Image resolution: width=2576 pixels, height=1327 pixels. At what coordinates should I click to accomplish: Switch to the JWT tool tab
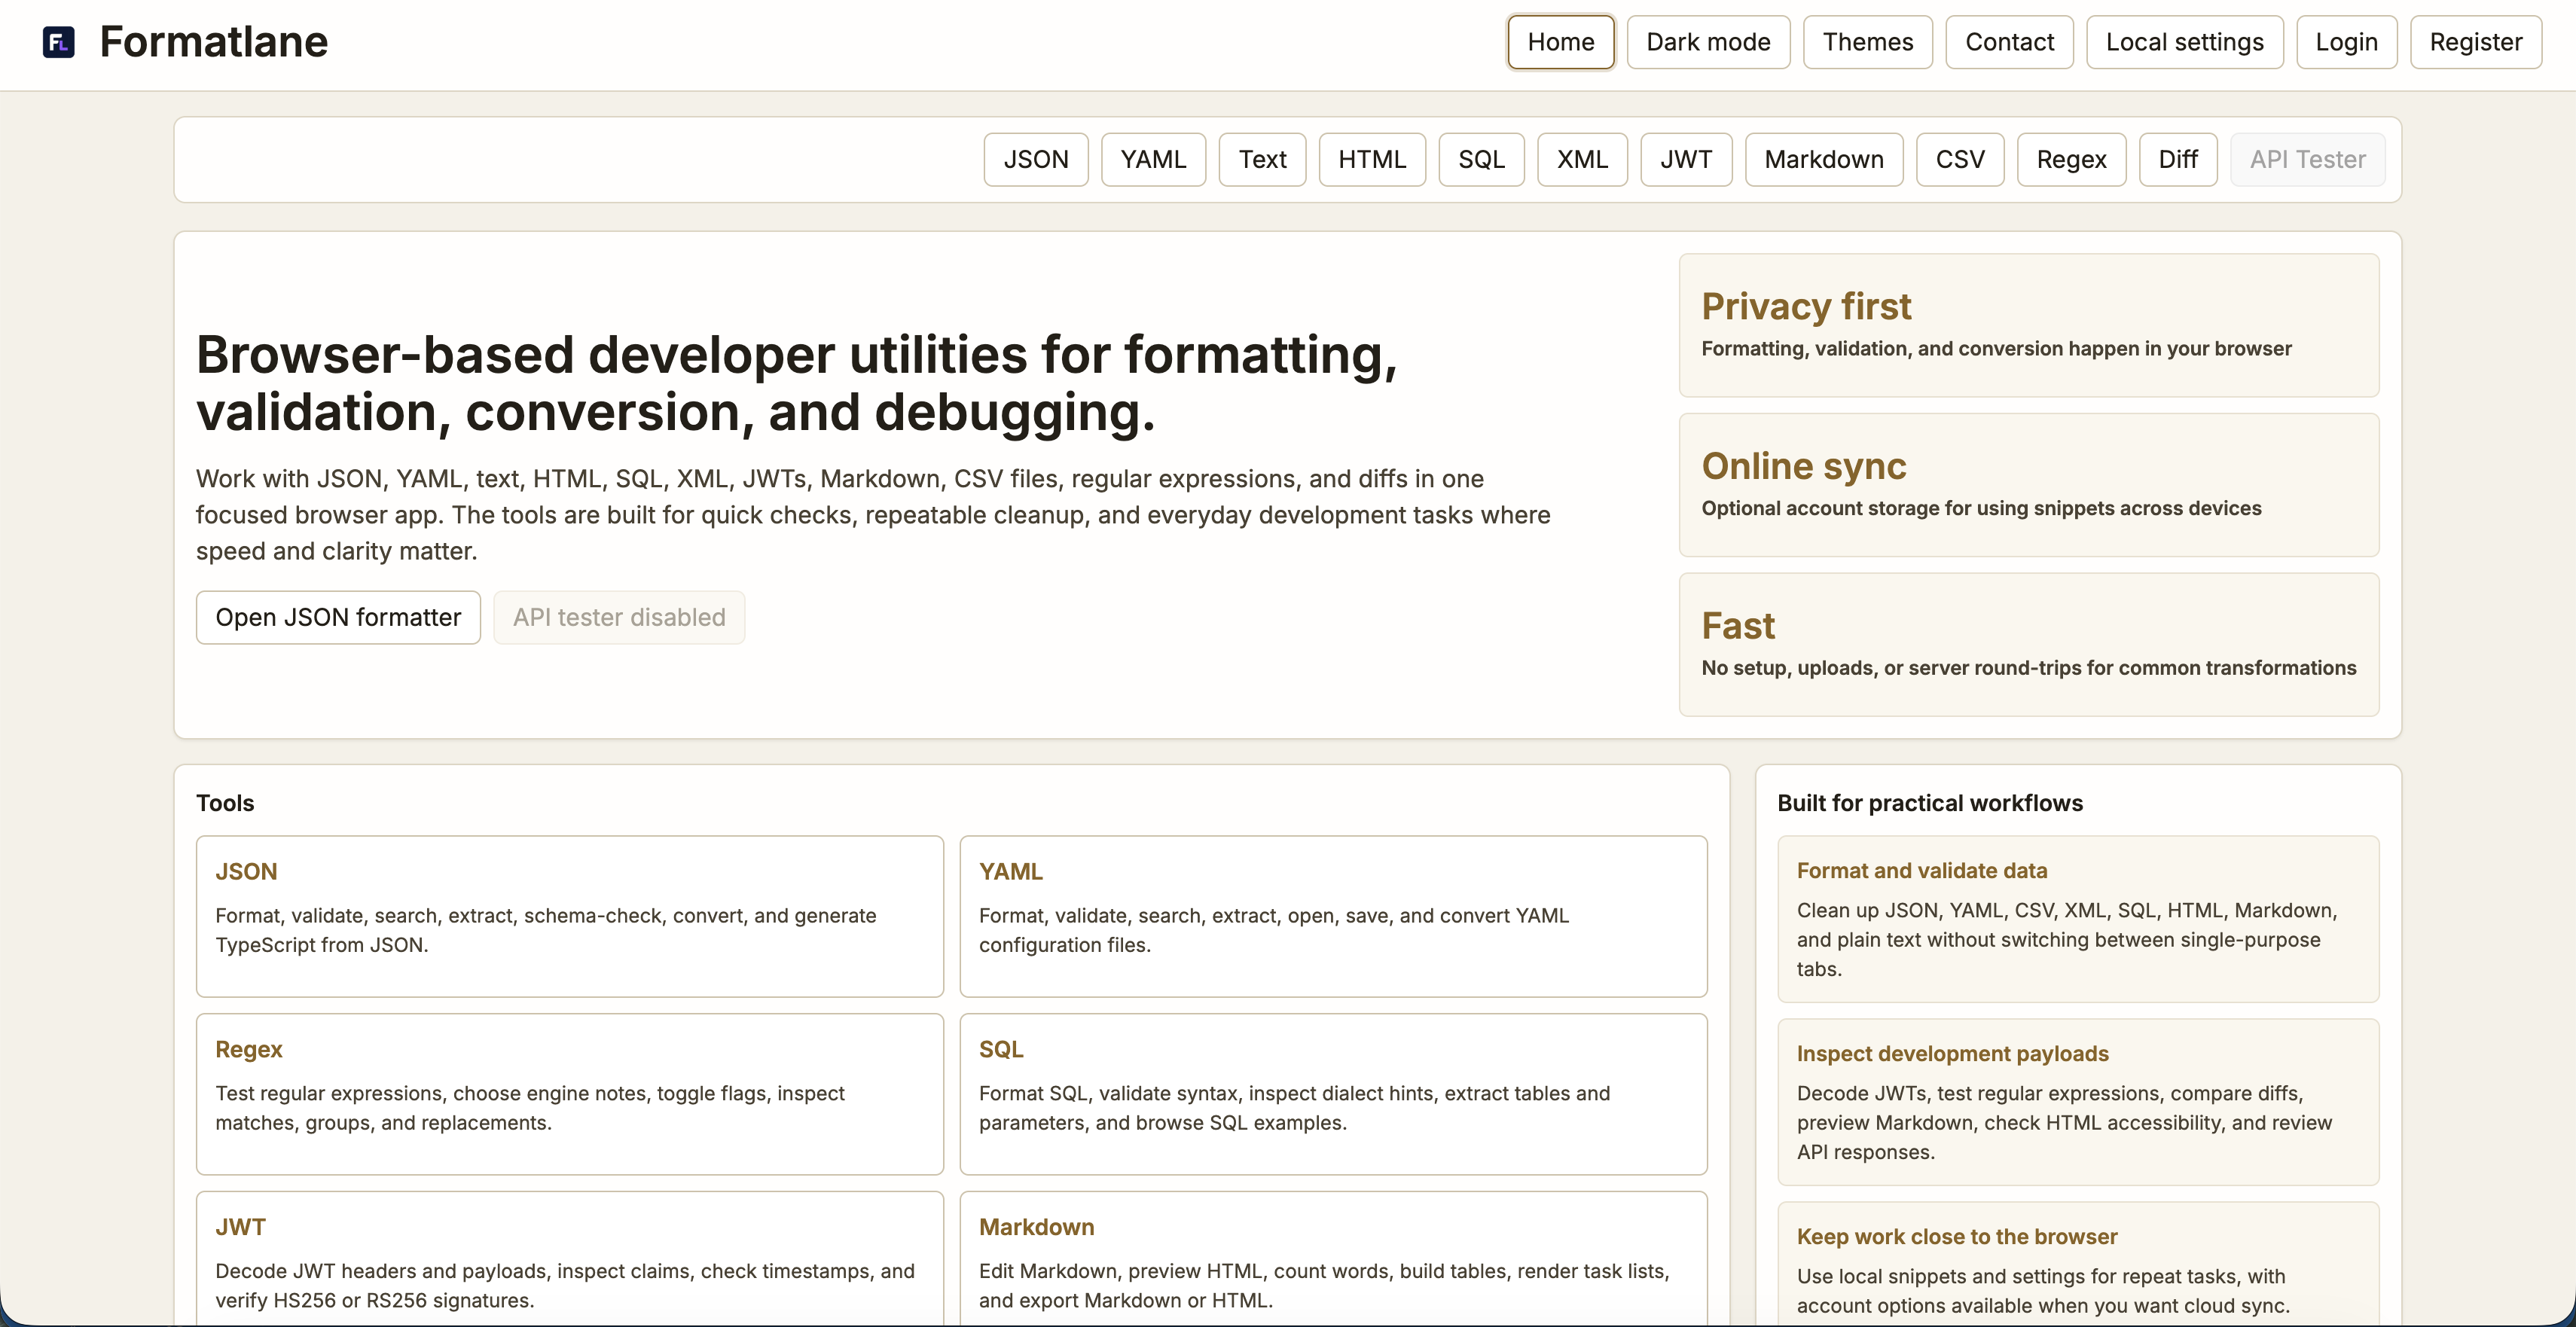point(1686,160)
